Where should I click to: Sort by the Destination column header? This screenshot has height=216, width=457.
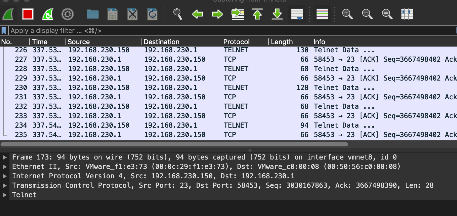(181, 42)
